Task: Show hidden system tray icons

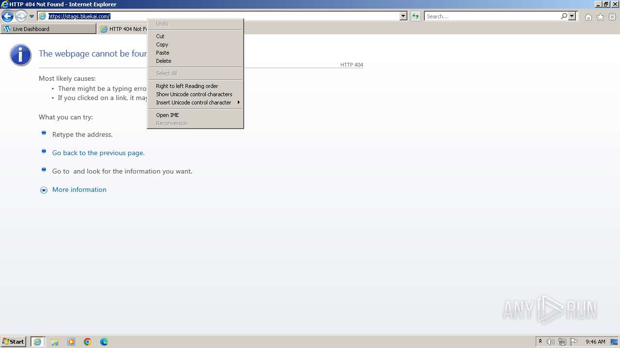Action: coord(540,342)
